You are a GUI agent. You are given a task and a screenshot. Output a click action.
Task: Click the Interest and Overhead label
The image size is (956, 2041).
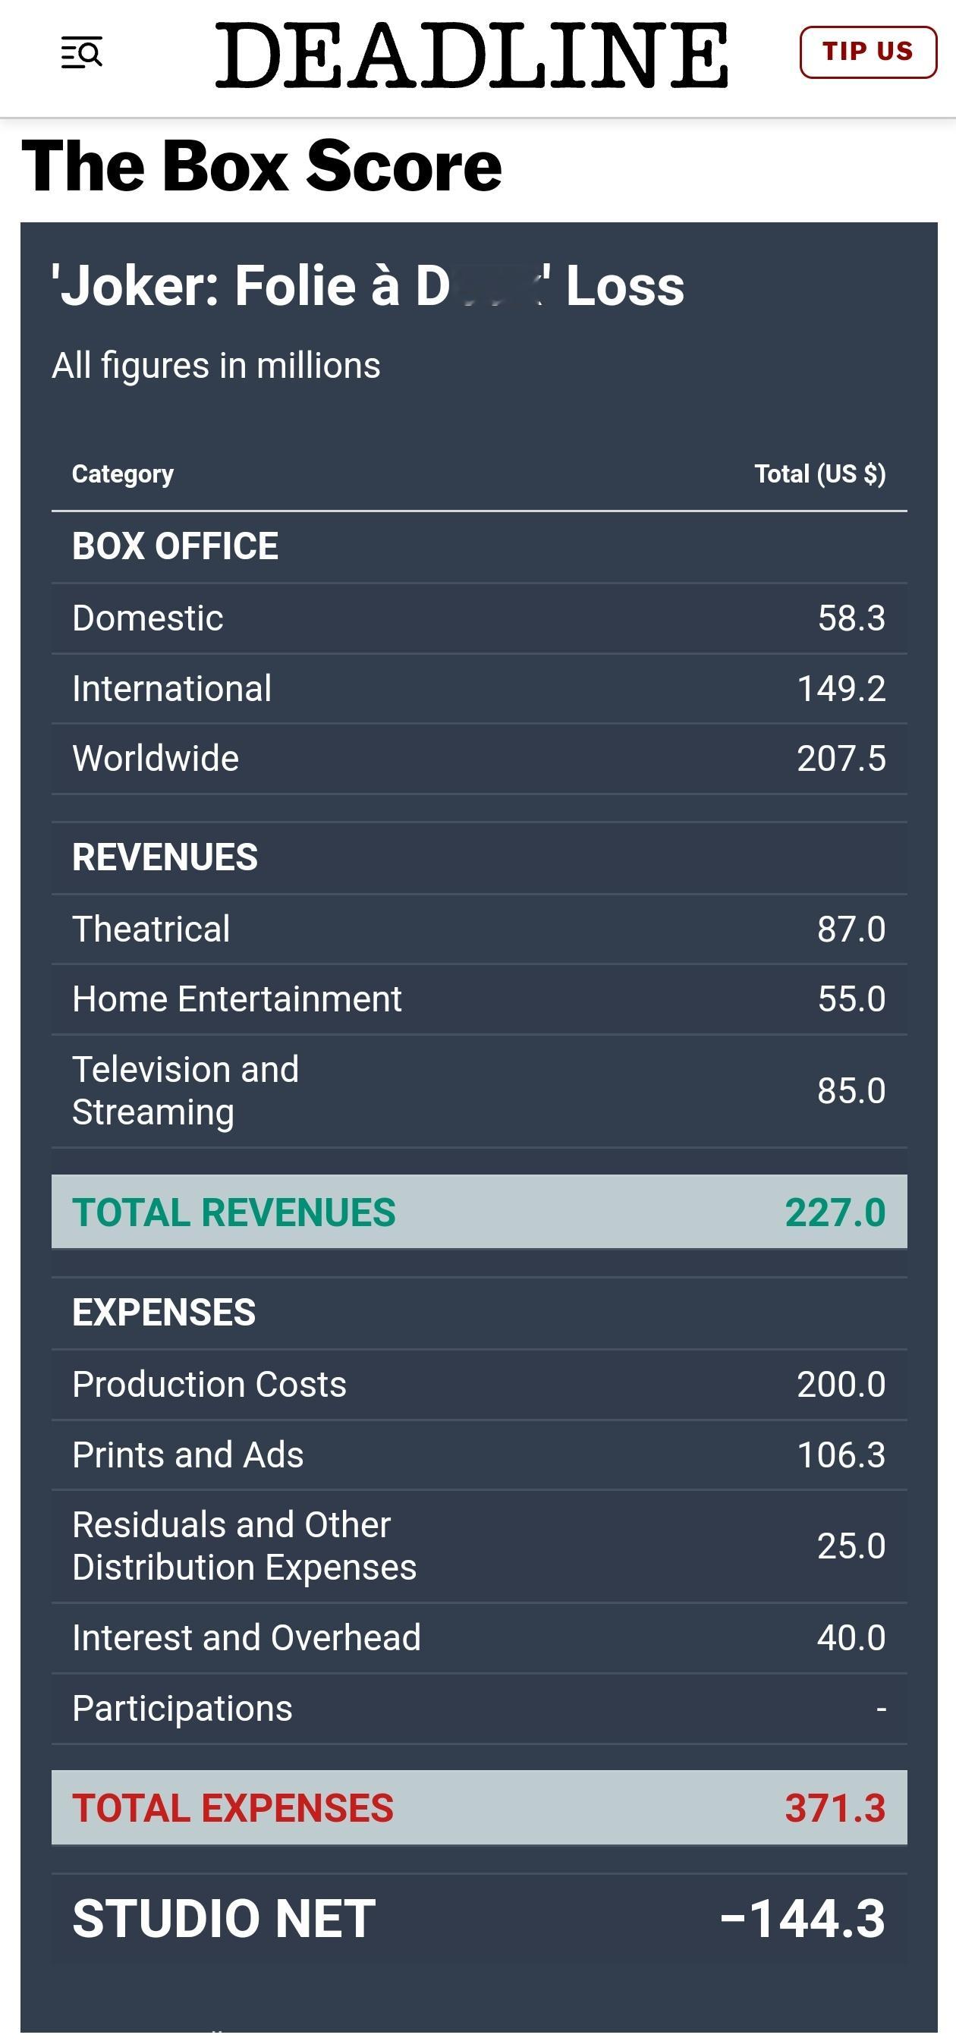pos(247,1637)
